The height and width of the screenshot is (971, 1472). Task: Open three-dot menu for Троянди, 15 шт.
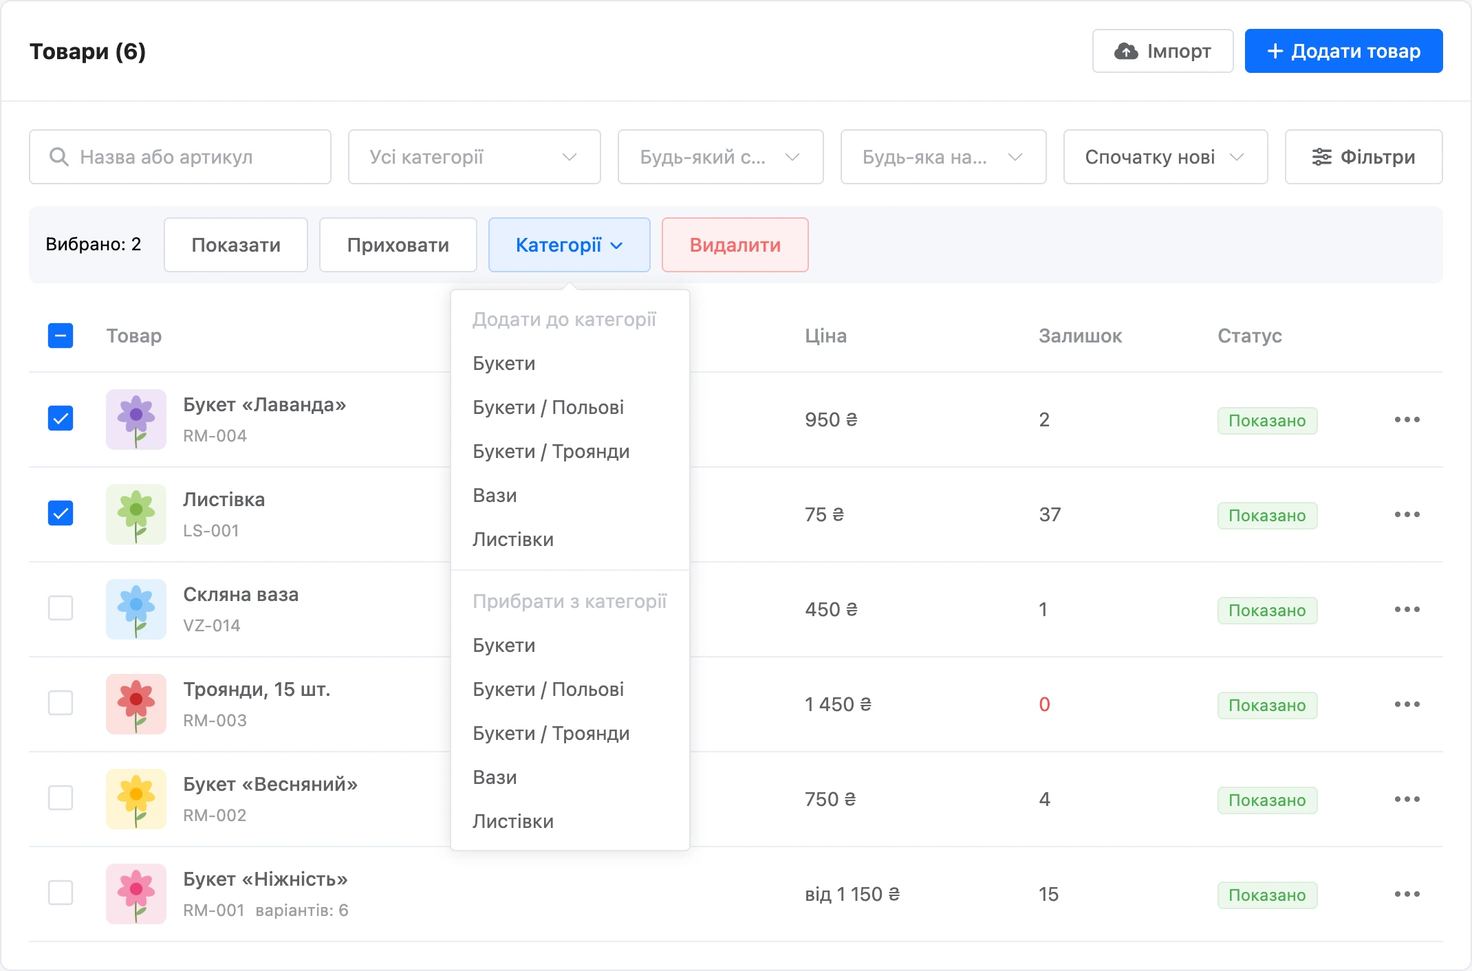point(1407,704)
